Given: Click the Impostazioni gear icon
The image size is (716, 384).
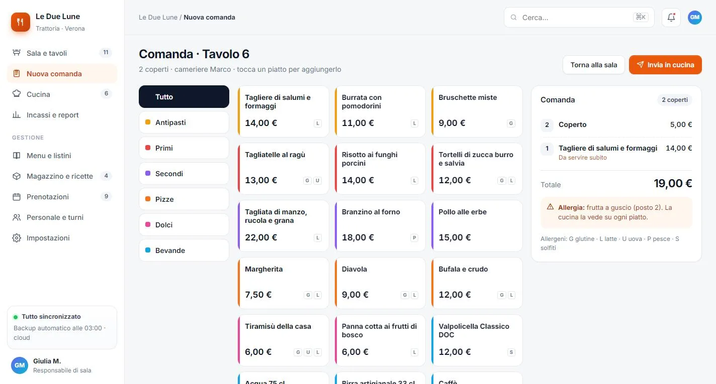Looking at the screenshot, I should tap(17, 238).
